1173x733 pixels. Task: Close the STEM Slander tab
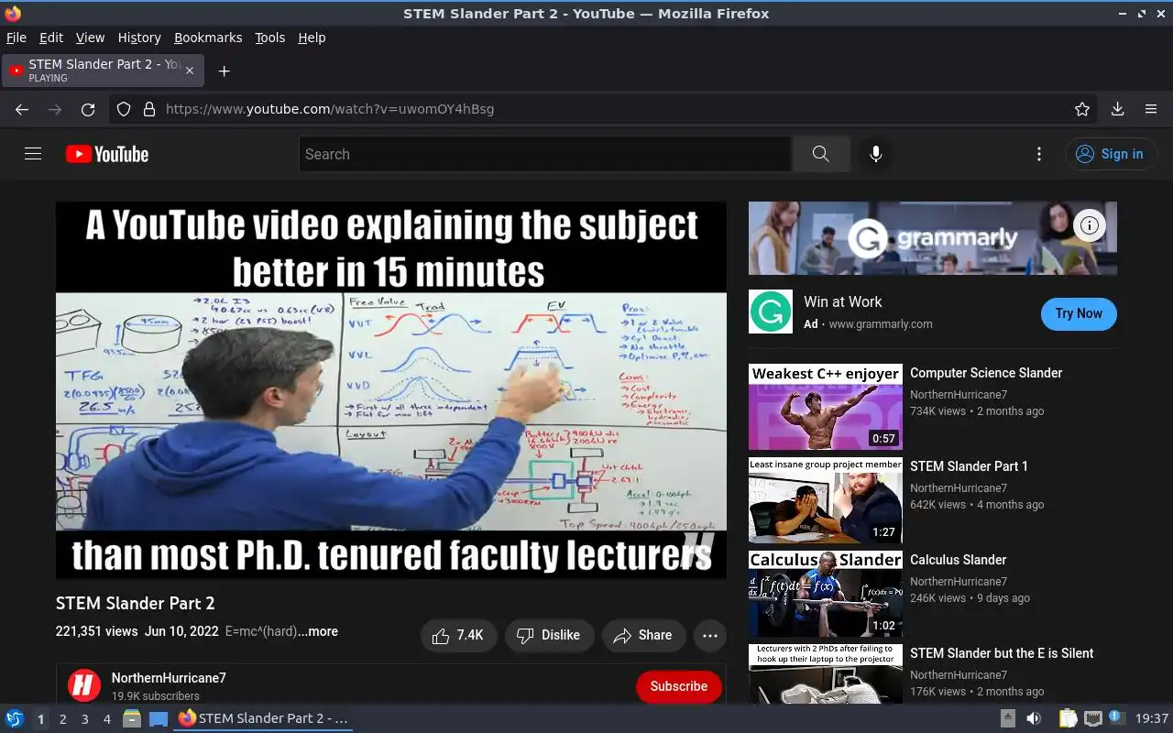point(190,71)
